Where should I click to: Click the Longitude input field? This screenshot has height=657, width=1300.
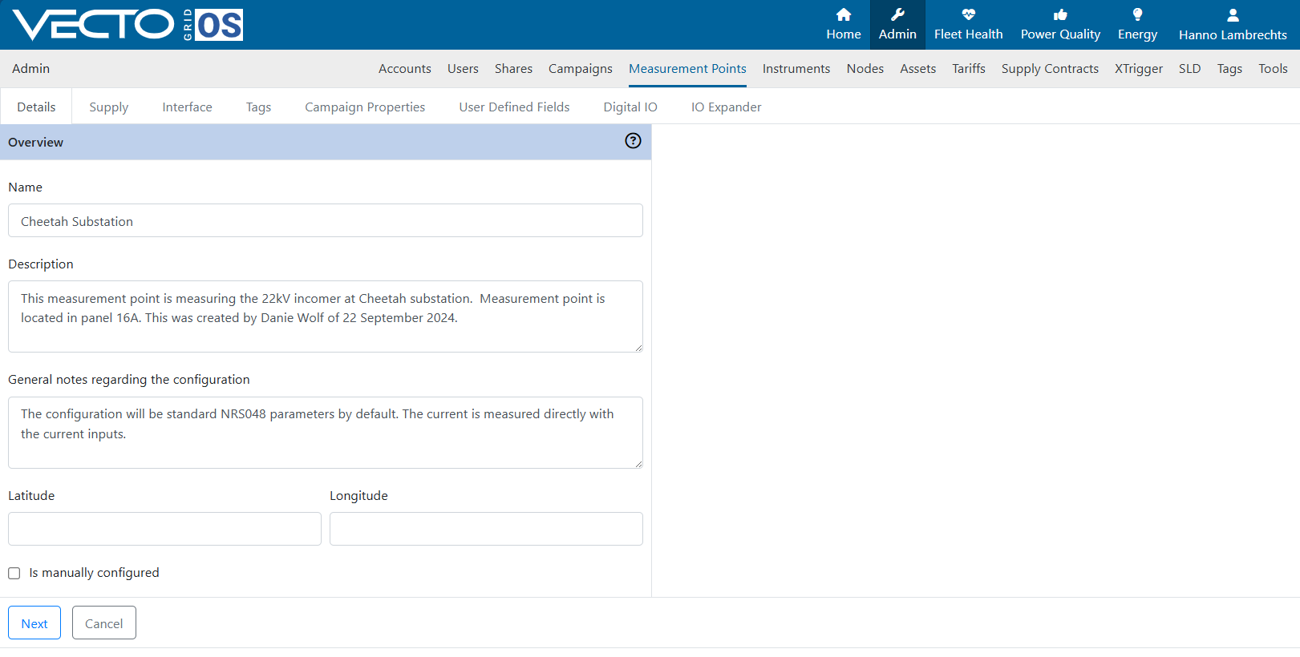[x=486, y=529]
